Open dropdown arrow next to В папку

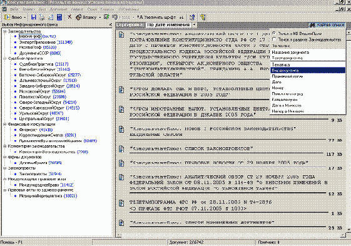(100, 18)
